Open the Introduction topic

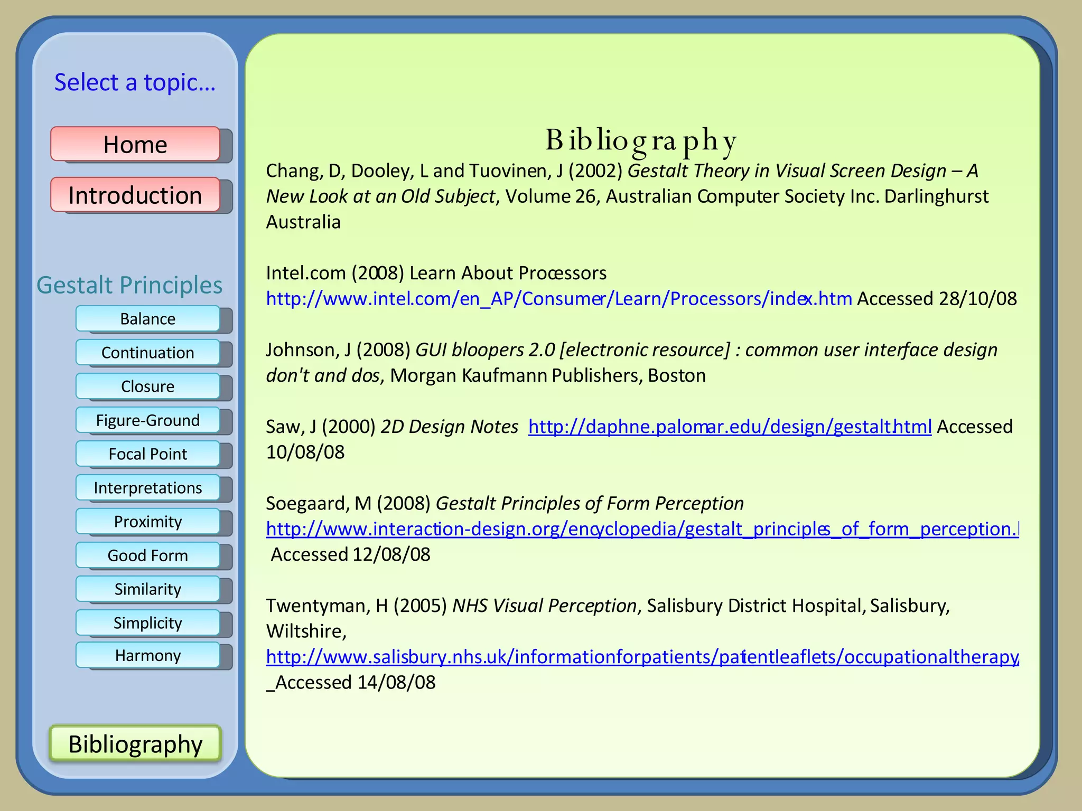135,194
